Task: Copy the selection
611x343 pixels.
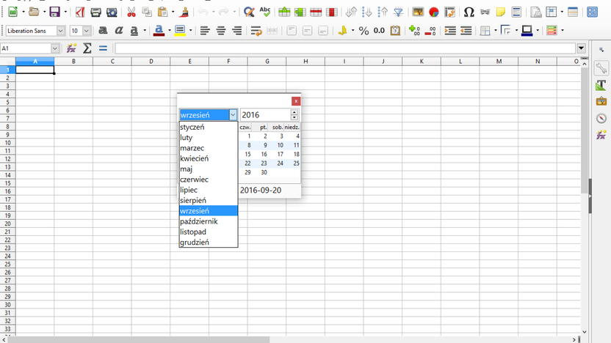Action: pos(147,12)
